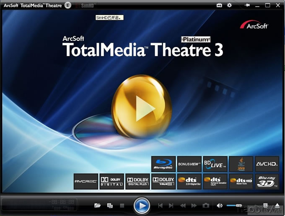Image resolution: width=285 pixels, height=216 pixels.
Task: Click the fast forward button
Action: (194, 206)
